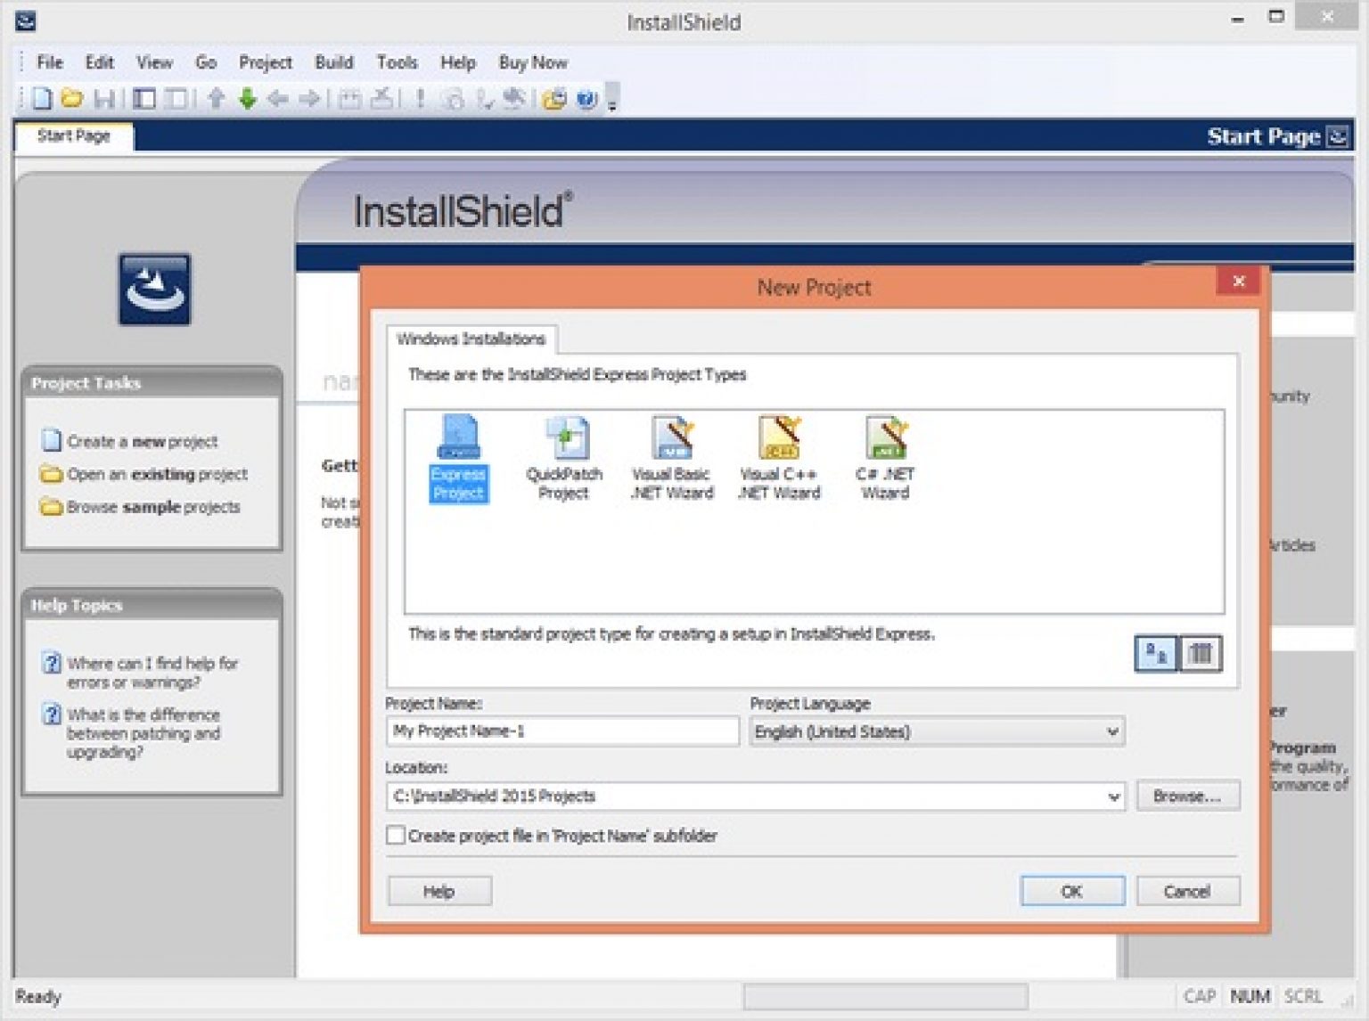Select the Windows Installations tab
Screen dimensions: 1369x1021
pyautogui.click(x=471, y=339)
